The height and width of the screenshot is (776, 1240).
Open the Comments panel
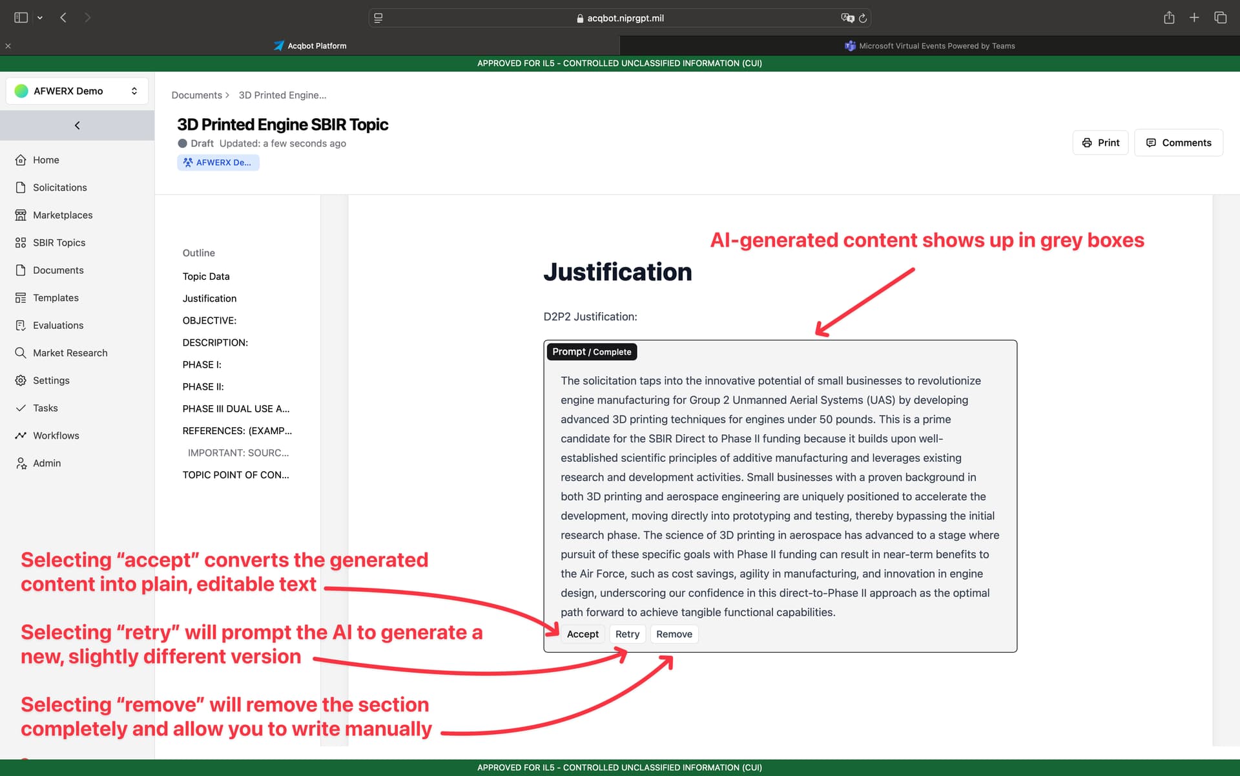[x=1179, y=143]
